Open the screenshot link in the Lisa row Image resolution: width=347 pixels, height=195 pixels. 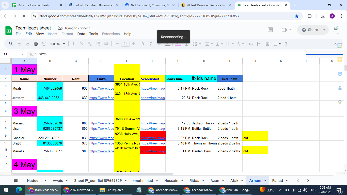coord(153,128)
